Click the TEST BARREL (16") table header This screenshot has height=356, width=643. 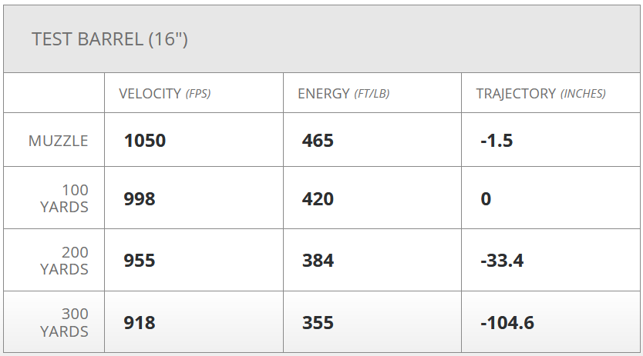[110, 39]
